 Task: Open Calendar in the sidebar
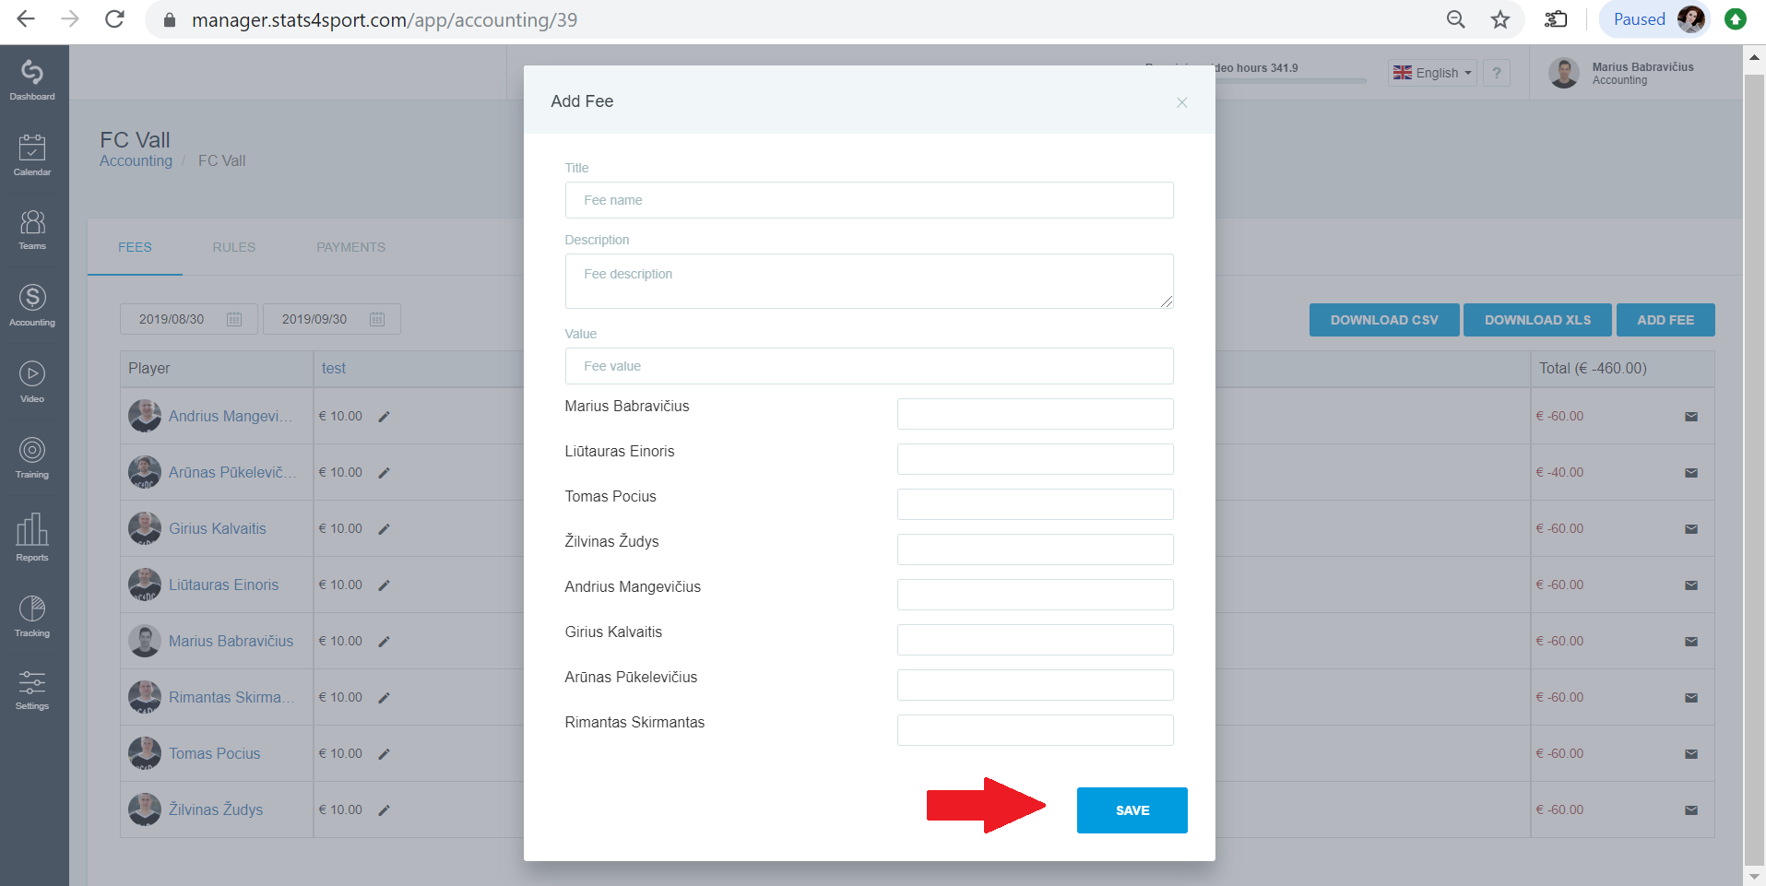pos(32,155)
